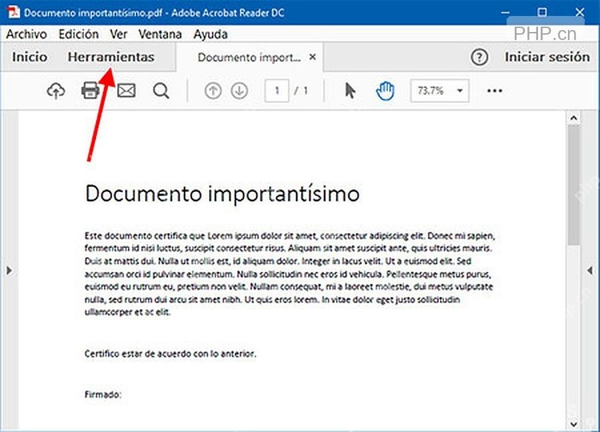
Task: Click the scrollbar up arrow
Action: pyautogui.click(x=573, y=118)
